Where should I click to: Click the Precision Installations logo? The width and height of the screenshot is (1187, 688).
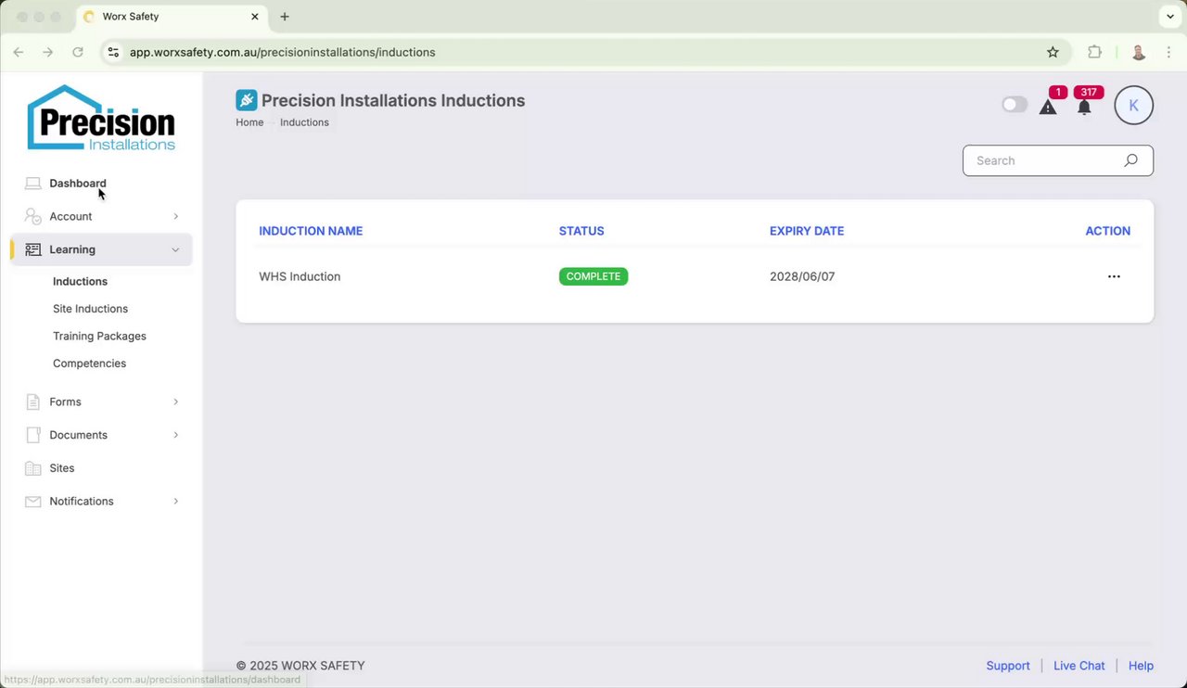(x=101, y=118)
